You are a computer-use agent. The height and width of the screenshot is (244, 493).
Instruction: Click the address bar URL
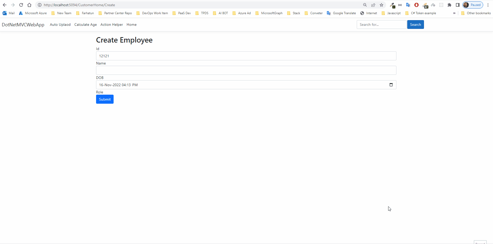point(79,5)
